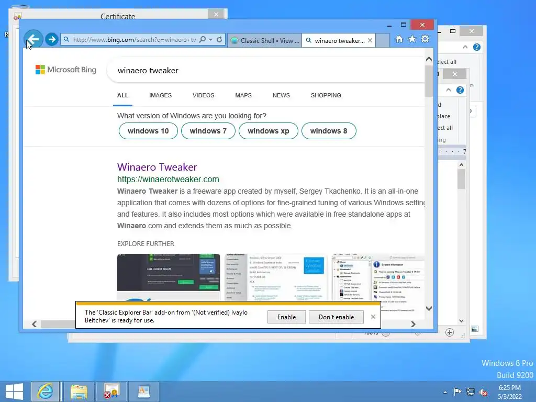Screen dimensions: 536x402
Task: Click zoom in plus in background window
Action: 450,332
